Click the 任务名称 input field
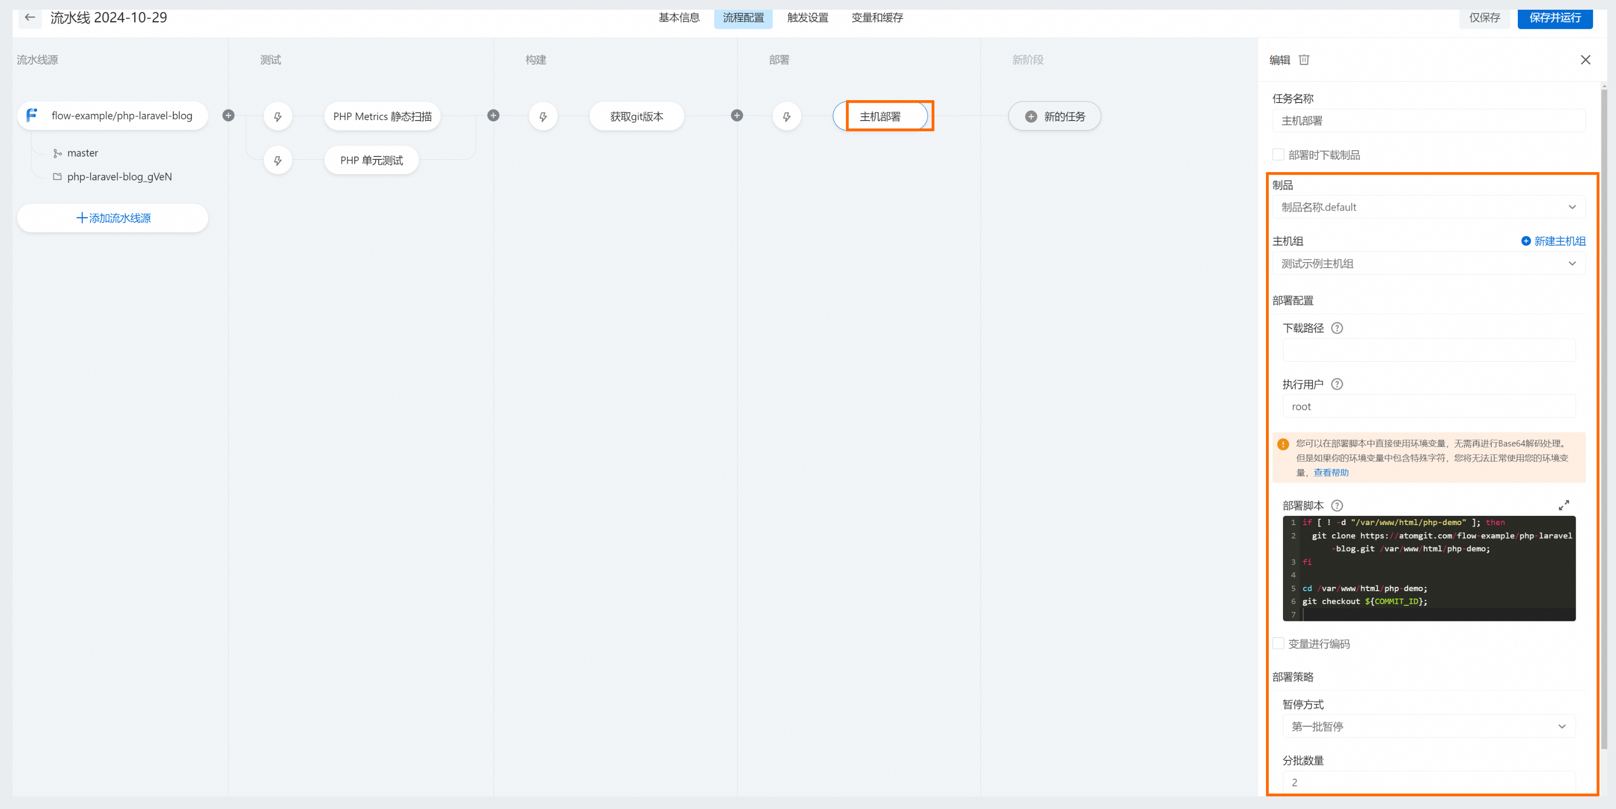Screen dimensions: 1616x809 (1428, 121)
